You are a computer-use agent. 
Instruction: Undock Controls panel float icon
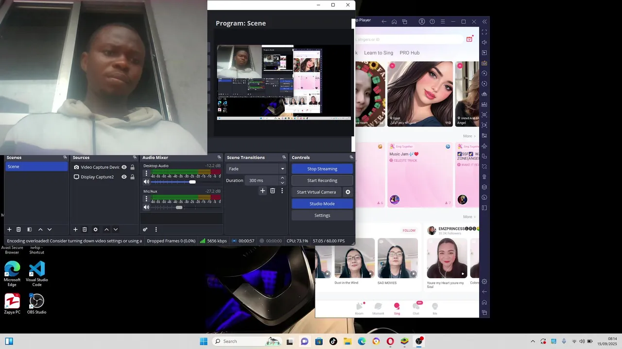pos(351,158)
